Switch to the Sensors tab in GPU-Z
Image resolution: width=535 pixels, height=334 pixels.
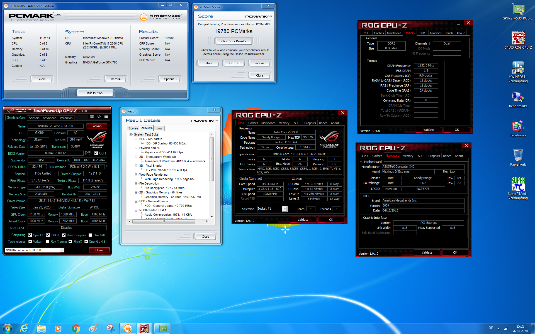point(34,118)
